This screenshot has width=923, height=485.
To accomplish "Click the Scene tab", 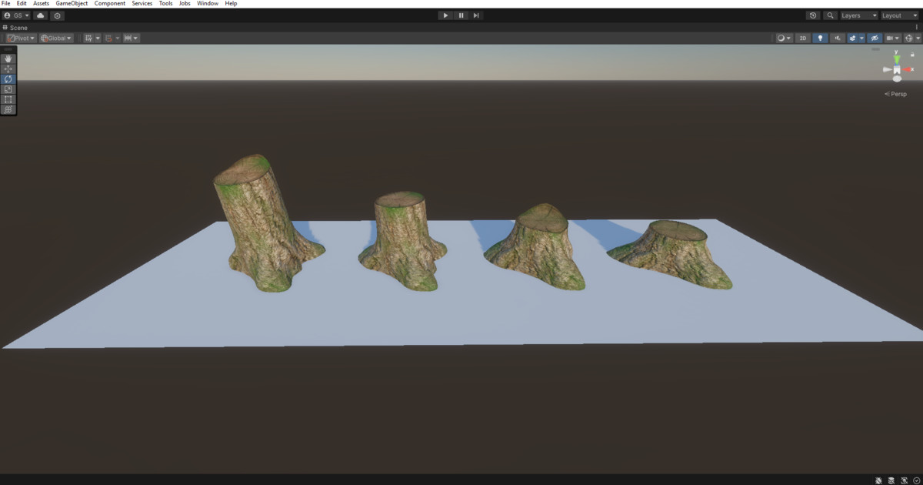I will point(17,27).
